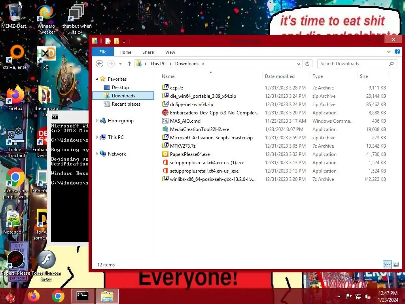Switch to Large icons view in status bar
The width and height of the screenshot is (405, 304).
(396, 264)
